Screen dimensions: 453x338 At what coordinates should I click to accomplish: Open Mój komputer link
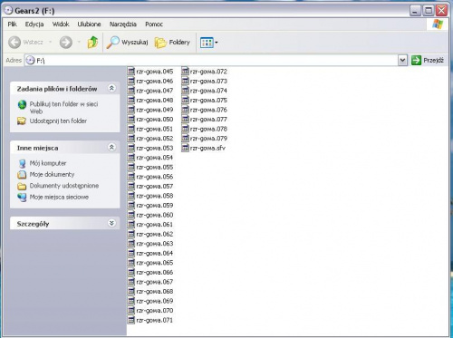point(48,163)
